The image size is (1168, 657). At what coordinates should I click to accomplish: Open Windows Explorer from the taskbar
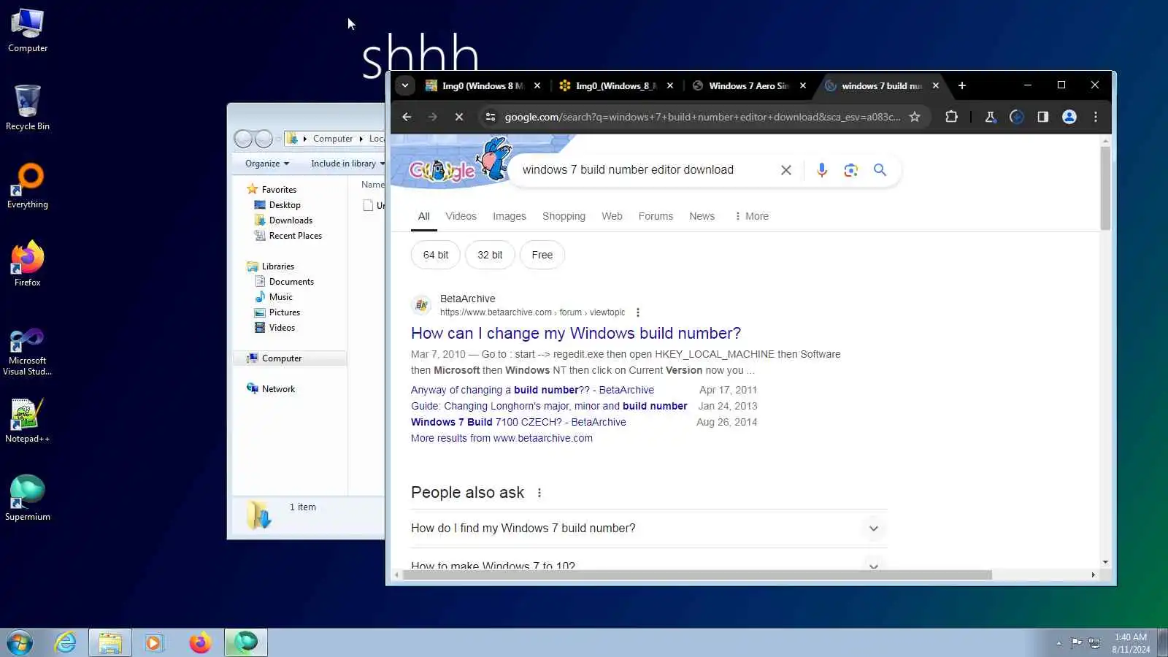tap(110, 642)
